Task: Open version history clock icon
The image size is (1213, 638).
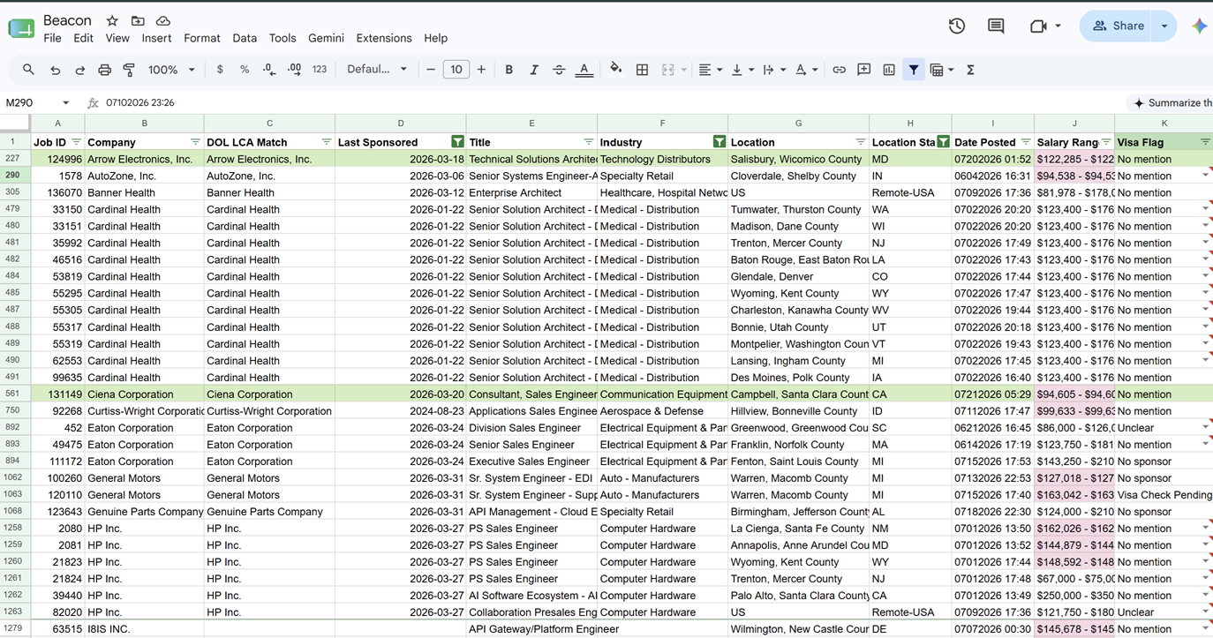Action: (957, 26)
